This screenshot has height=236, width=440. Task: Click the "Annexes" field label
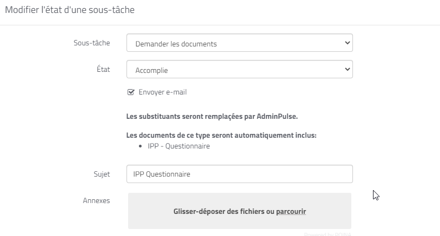coord(96,200)
